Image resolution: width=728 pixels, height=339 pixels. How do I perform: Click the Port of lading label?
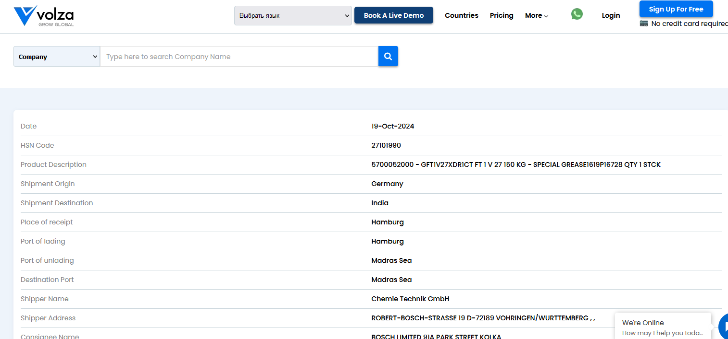[43, 241]
